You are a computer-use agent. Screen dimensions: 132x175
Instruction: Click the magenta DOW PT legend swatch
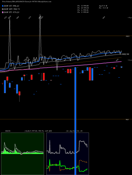[x=3, y=12]
